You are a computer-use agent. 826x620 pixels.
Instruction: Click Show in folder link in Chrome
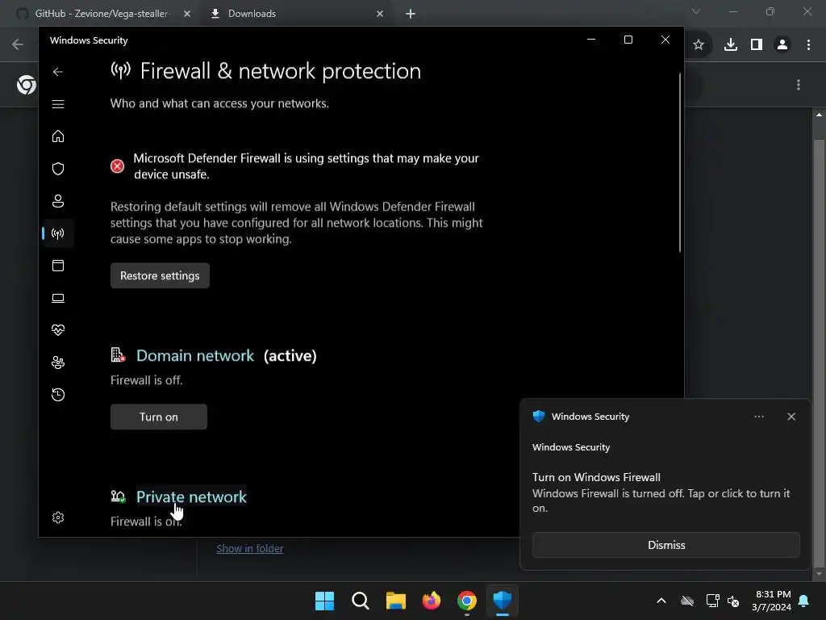pyautogui.click(x=250, y=548)
